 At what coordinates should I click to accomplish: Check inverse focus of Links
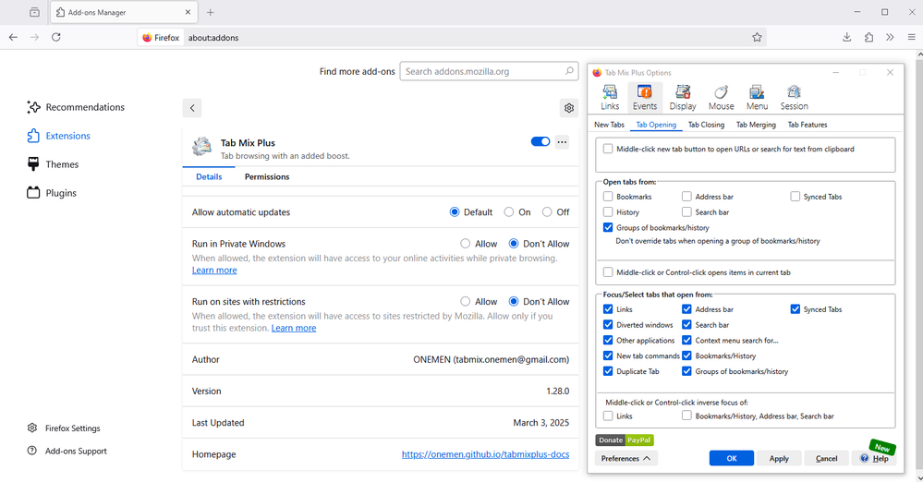coord(608,416)
